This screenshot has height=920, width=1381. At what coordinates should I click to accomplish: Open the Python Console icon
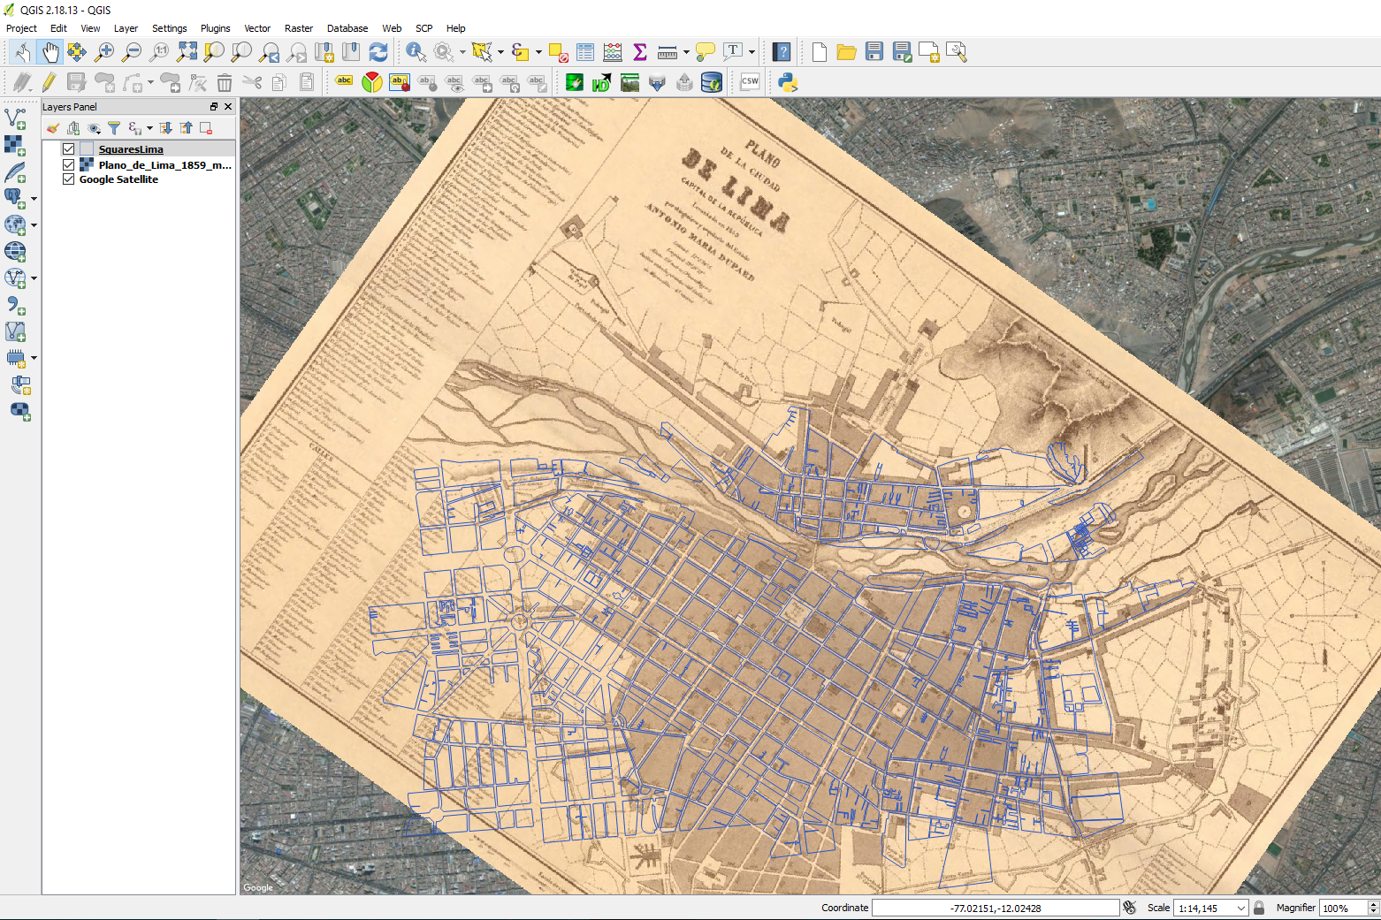(x=788, y=82)
